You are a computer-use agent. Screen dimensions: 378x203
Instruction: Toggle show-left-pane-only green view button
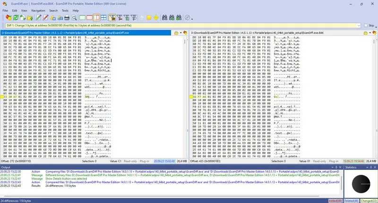(x=82, y=17)
